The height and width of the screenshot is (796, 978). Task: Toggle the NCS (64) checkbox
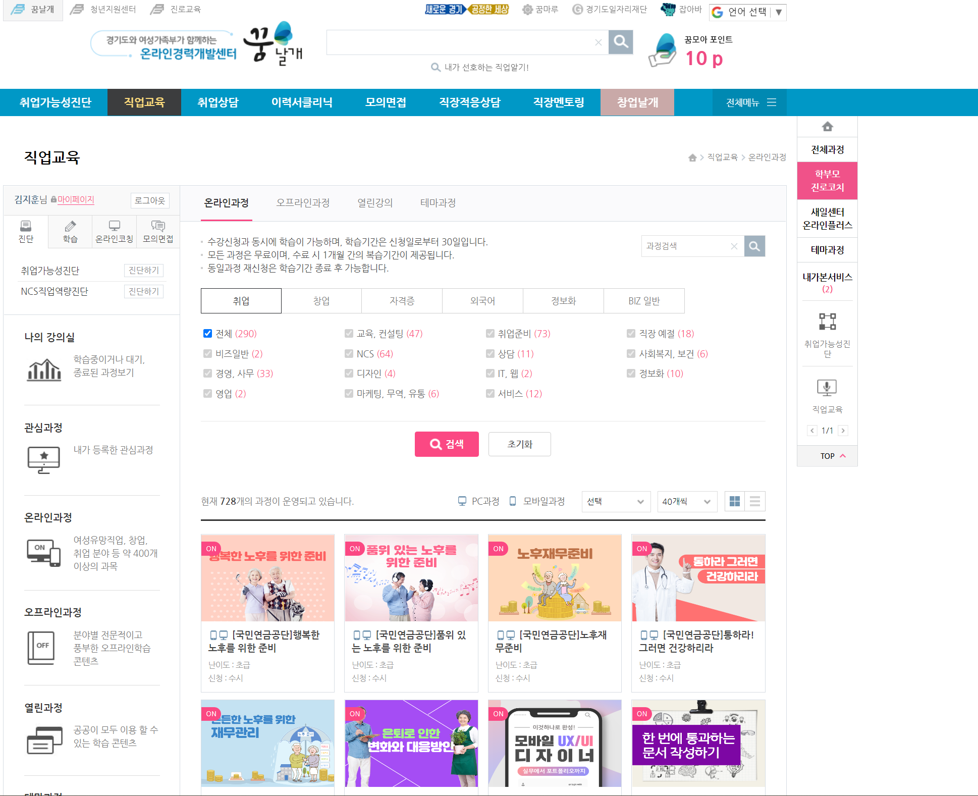[x=349, y=354]
